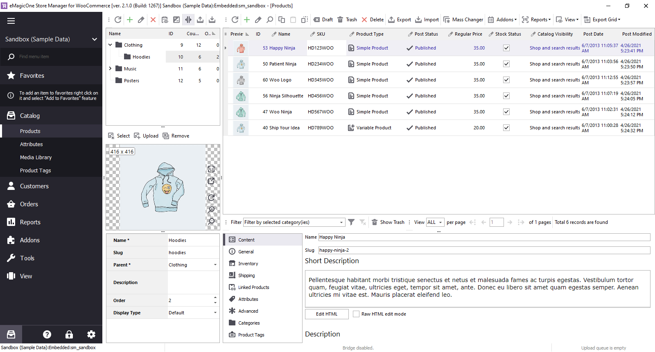Viewport: 655px width, 352px height.
Task: Toggle stock status checkbox for Ship Your Idea
Action: pos(506,128)
